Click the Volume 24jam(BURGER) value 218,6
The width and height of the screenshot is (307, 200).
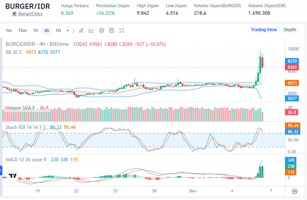(x=200, y=13)
